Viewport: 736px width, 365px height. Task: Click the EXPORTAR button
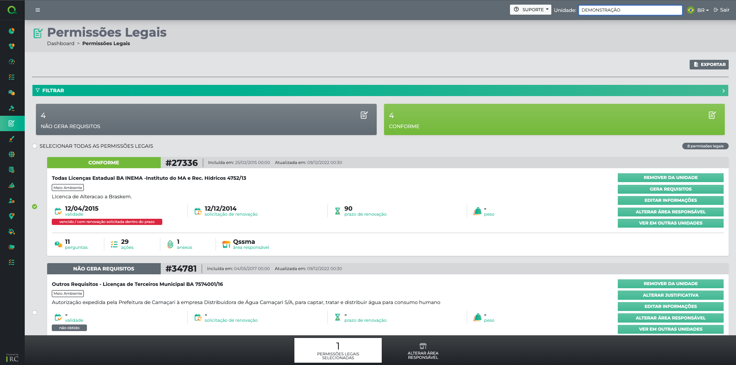[x=709, y=64]
